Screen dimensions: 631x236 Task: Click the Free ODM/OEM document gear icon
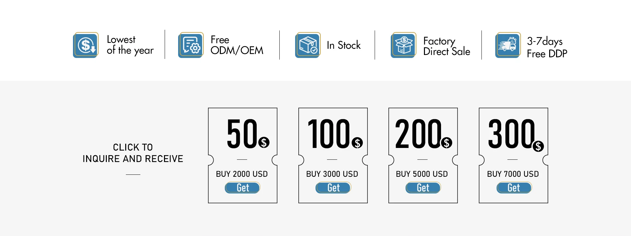[x=191, y=45]
